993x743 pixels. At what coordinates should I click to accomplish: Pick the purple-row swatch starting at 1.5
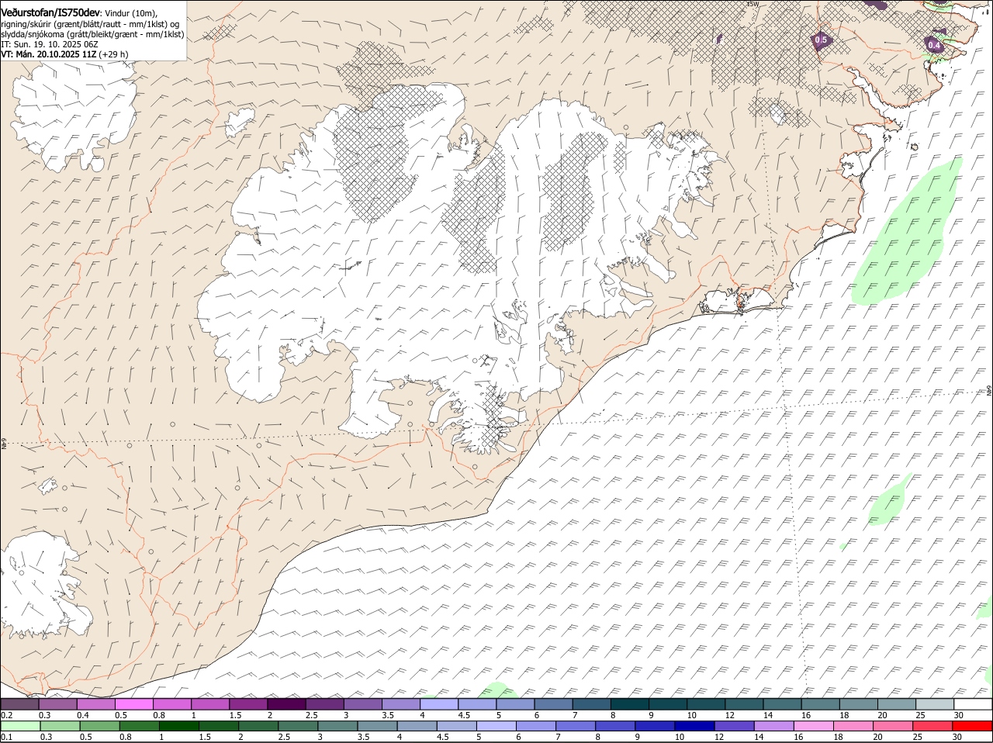(x=248, y=704)
